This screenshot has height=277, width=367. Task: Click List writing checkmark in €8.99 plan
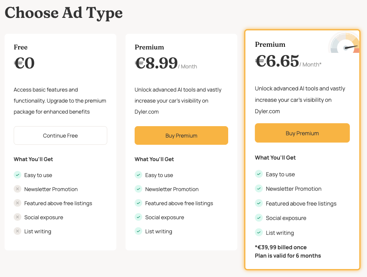pyautogui.click(x=138, y=231)
